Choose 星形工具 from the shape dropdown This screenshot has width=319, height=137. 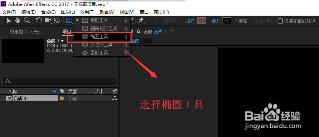point(99,53)
